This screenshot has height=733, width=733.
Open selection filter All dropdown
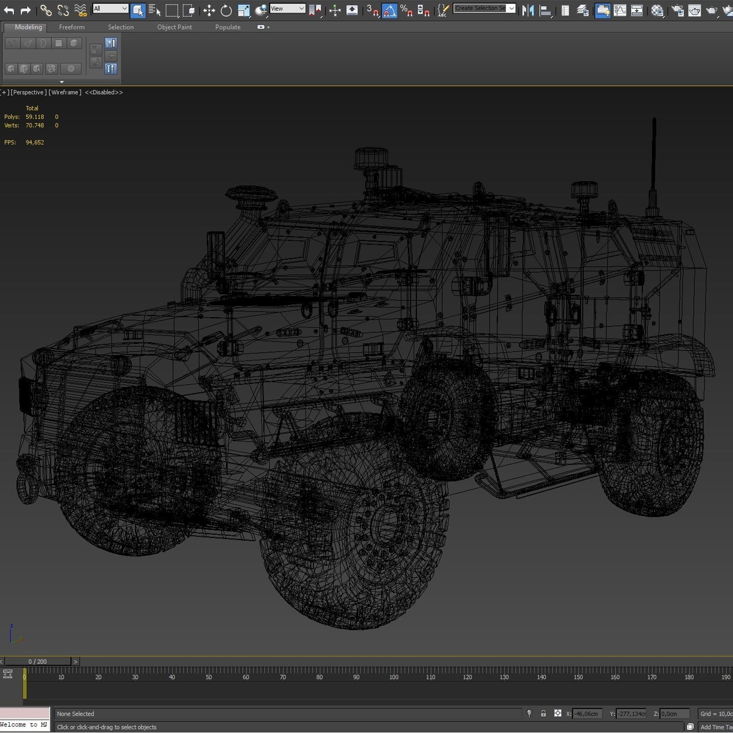tap(110, 8)
